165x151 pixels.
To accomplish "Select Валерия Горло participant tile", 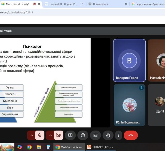I will pyautogui.click(x=129, y=60).
